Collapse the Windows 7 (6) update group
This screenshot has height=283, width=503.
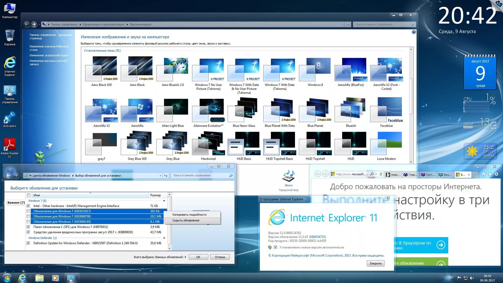[164, 201]
